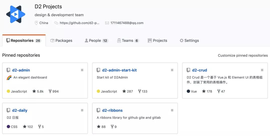The image size is (270, 136).
Task: Click the reorder grip handle on the d2-crud card
Action: click(262, 70)
